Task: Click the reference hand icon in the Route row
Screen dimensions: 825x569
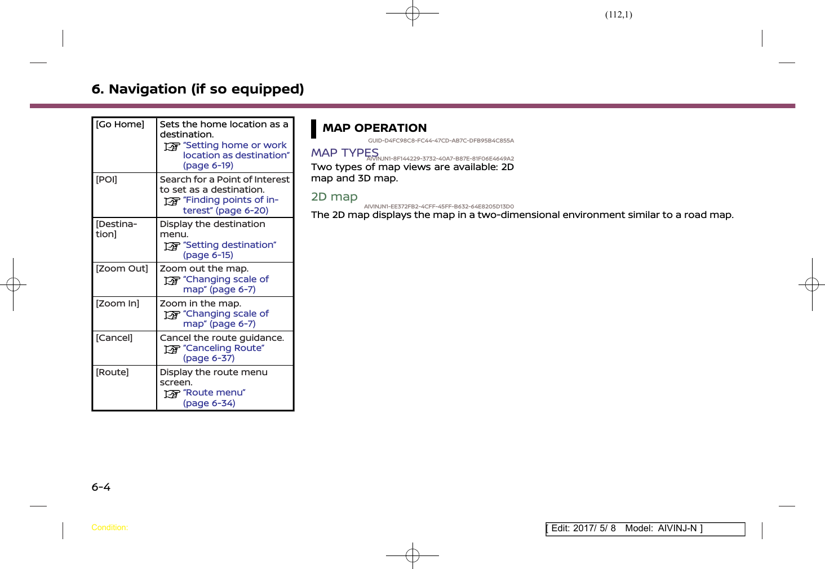Action: tap(172, 394)
